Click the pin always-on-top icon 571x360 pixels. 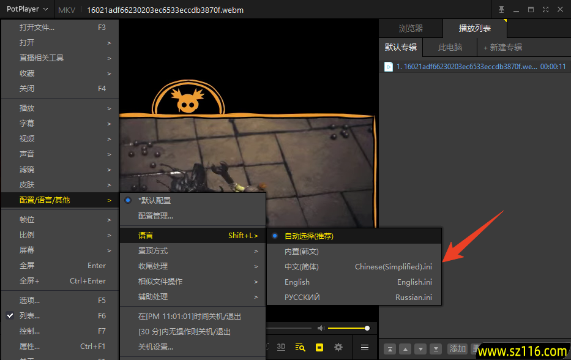[502, 9]
